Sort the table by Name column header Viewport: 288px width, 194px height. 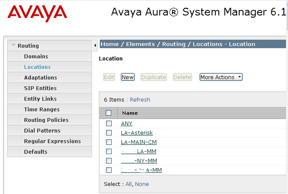tap(130, 113)
